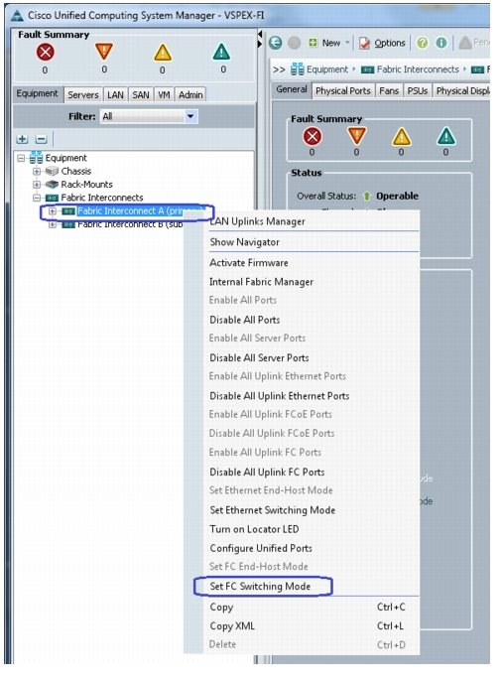Image resolution: width=502 pixels, height=682 pixels.
Task: Click Equipment breadcrumb link
Action: tap(326, 69)
